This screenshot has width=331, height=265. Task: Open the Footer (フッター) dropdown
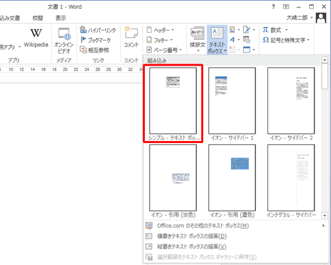point(160,40)
